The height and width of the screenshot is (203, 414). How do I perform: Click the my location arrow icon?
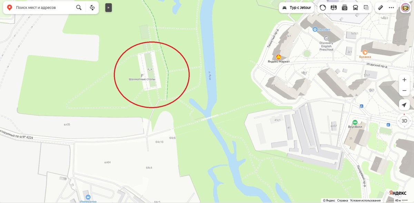pyautogui.click(x=404, y=105)
